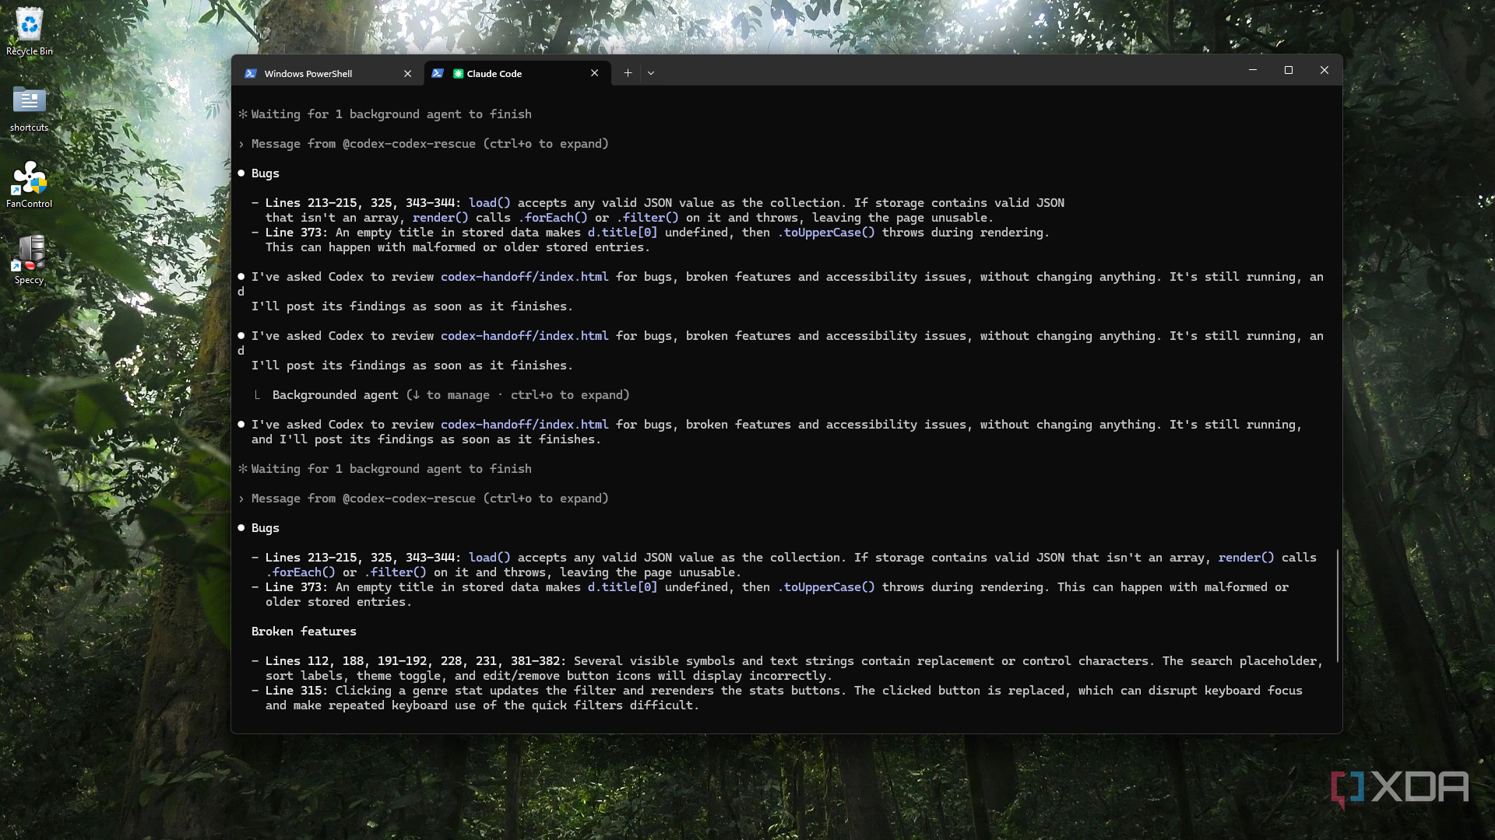Open a new terminal tab with plus

628,73
